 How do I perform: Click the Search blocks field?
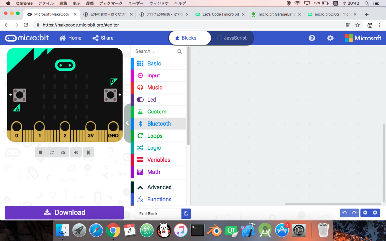point(155,51)
